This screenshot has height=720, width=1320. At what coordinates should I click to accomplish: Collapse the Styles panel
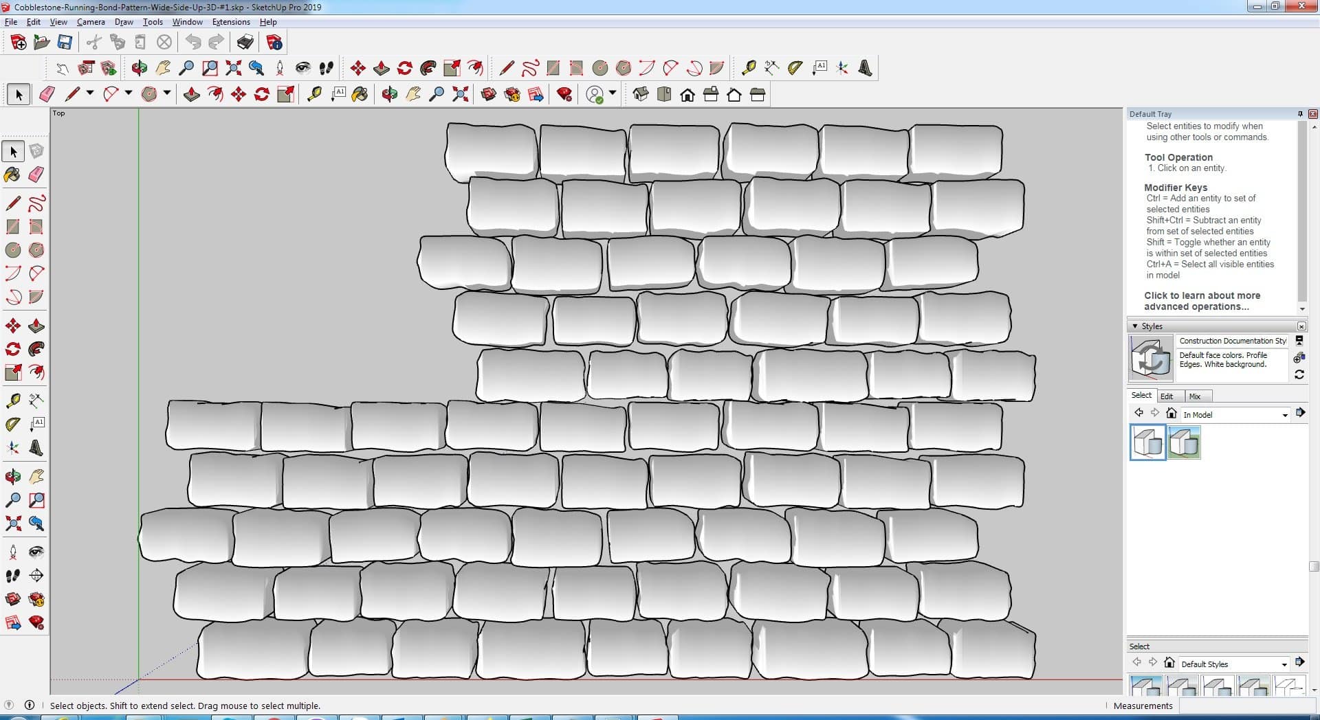[1135, 326]
